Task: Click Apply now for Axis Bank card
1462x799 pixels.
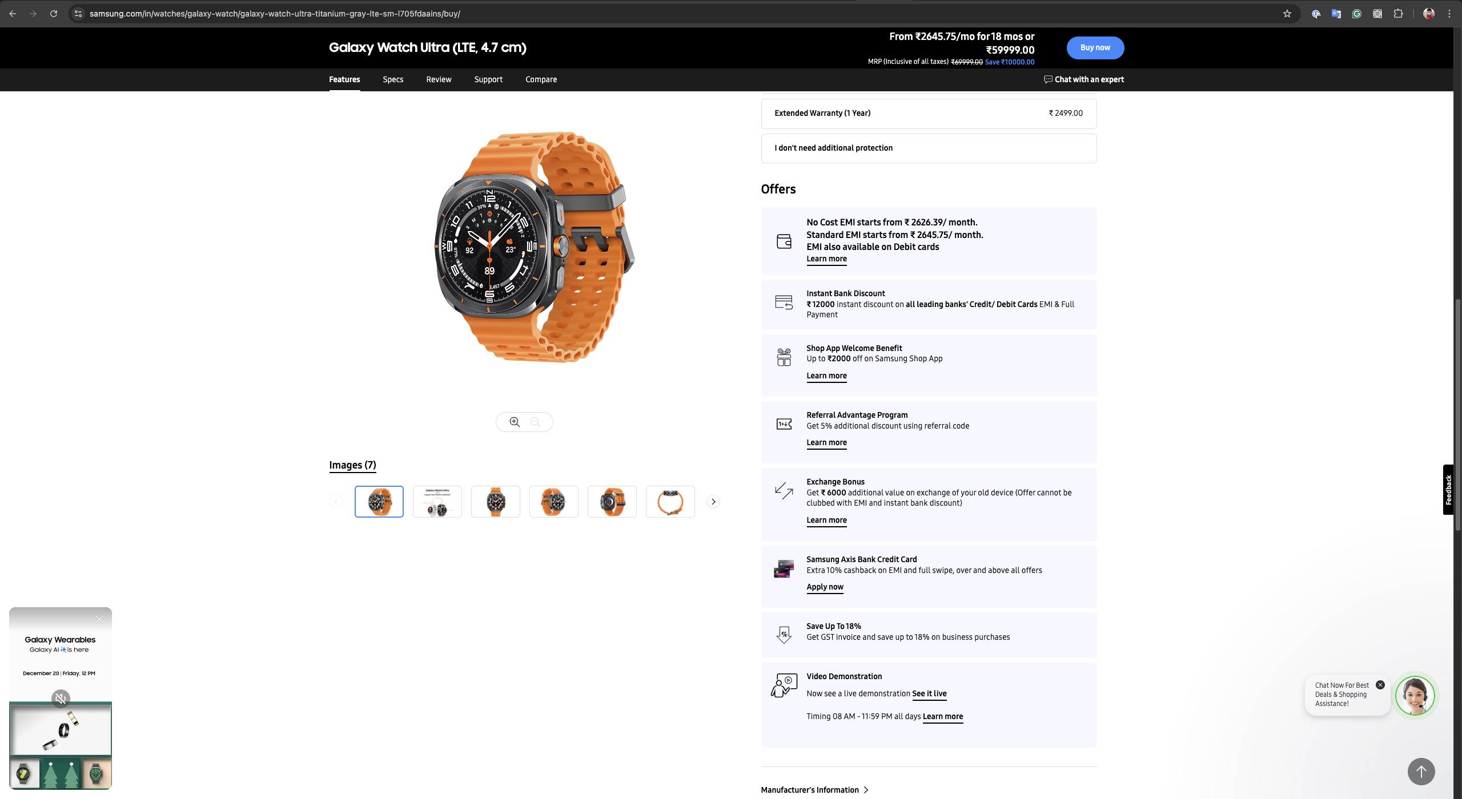Action: click(x=825, y=587)
